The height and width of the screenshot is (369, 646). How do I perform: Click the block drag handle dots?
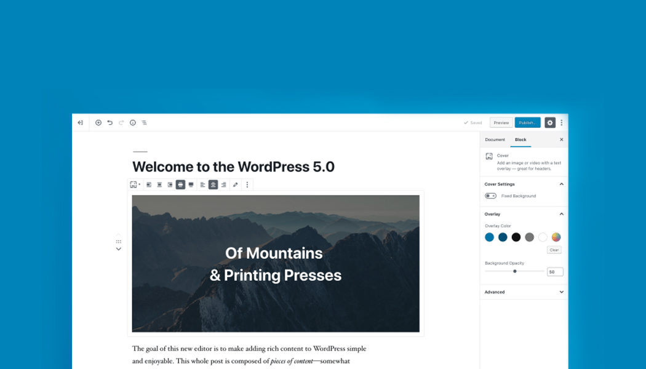pos(119,242)
